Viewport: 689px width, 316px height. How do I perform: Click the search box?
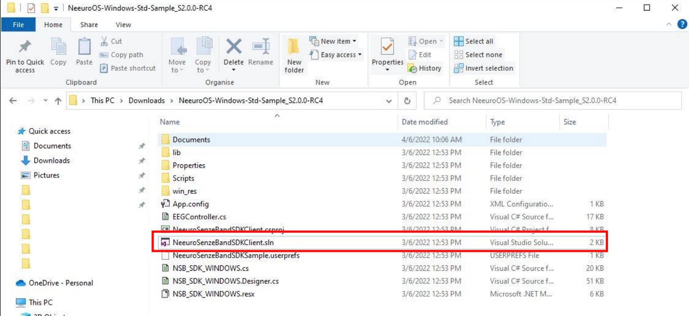tap(553, 100)
